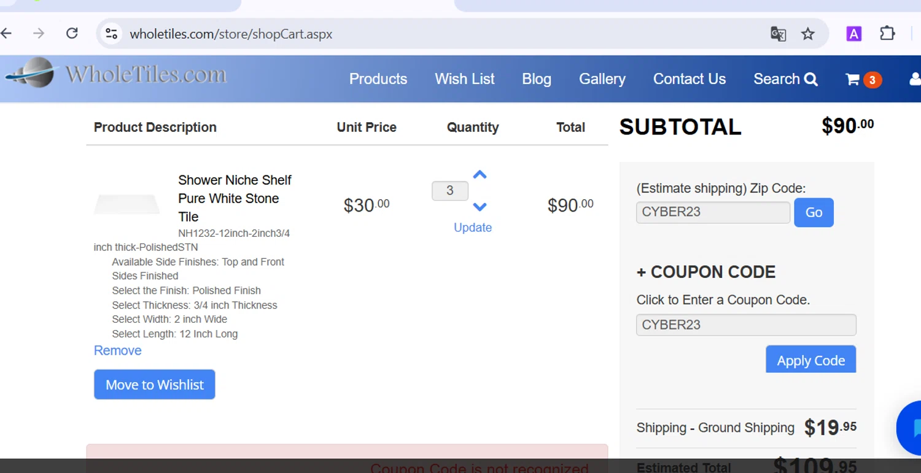Open the Products menu
Image resolution: width=921 pixels, height=473 pixels.
(x=378, y=79)
